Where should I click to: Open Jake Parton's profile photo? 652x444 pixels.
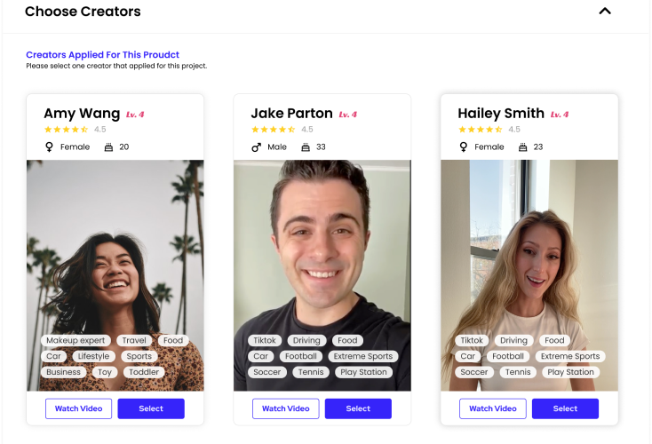(x=322, y=250)
